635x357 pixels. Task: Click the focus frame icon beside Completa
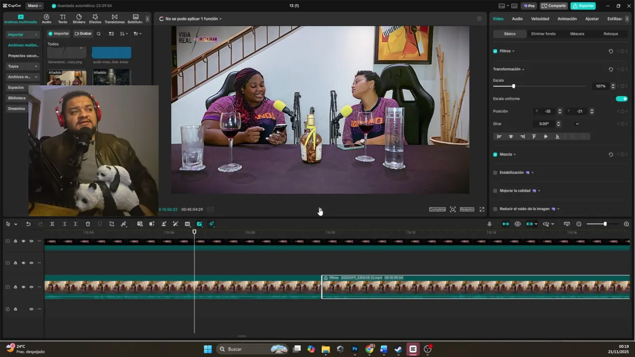453,209
